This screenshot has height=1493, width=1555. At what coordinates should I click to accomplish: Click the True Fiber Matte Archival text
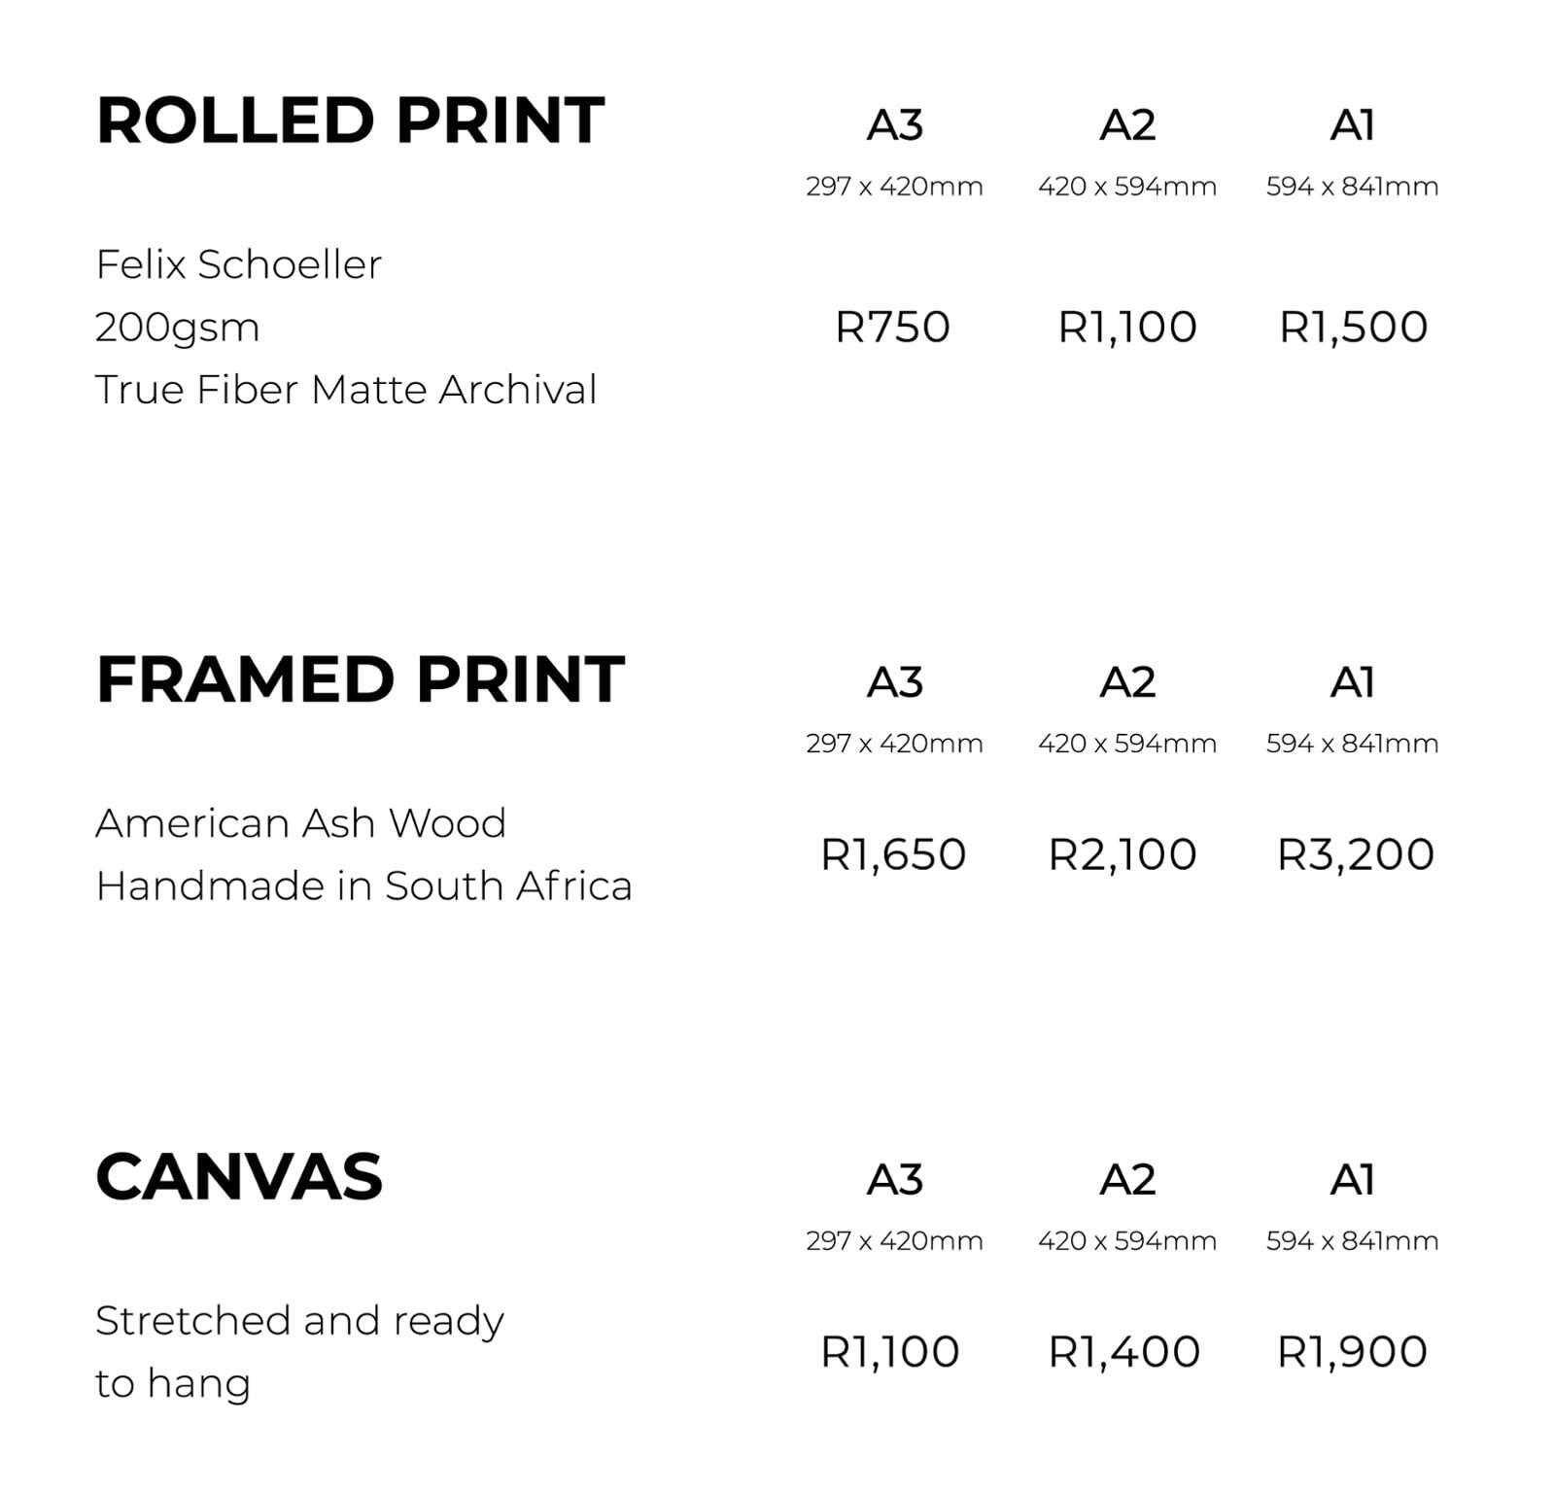346,390
